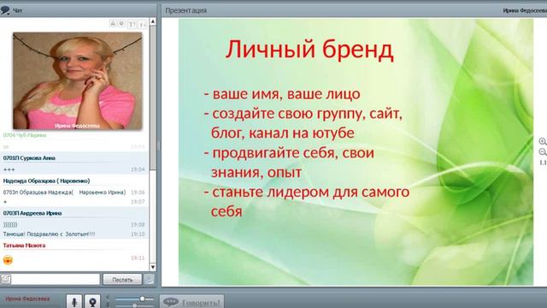Click the chat scrollbar thumb
The width and height of the screenshot is (547, 308).
(153, 98)
